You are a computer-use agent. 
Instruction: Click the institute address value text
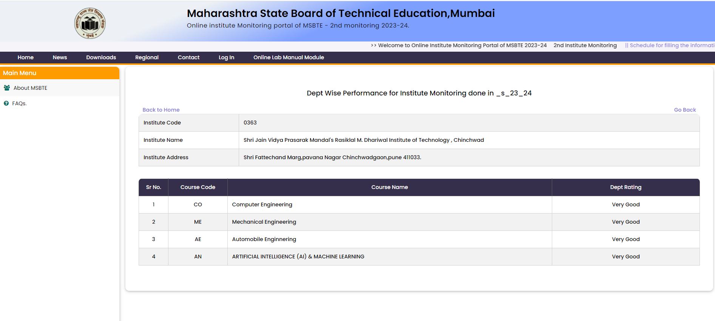point(332,157)
